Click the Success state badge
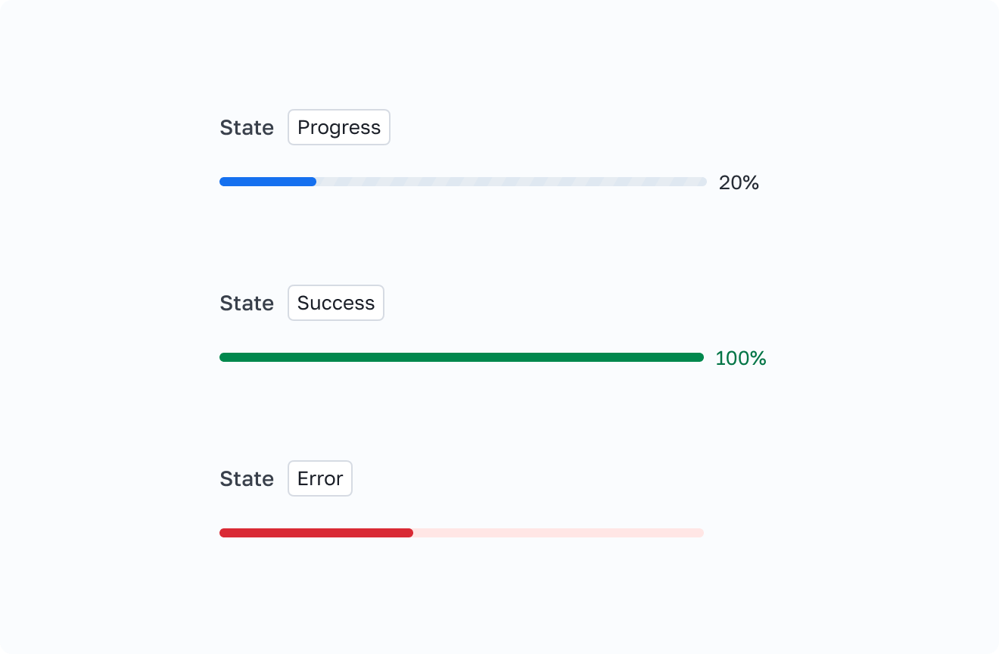999x654 pixels. click(335, 303)
